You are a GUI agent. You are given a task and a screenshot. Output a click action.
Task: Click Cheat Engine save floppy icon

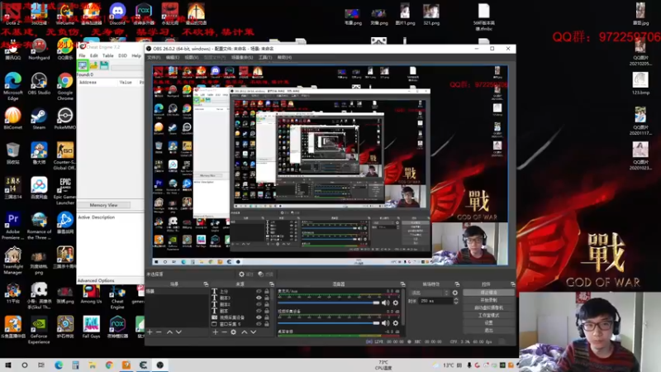104,65
